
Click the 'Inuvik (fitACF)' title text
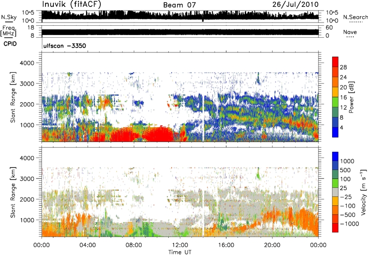pos(72,5)
